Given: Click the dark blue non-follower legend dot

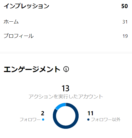Looking at the screenshot, I should [x=88, y=120].
